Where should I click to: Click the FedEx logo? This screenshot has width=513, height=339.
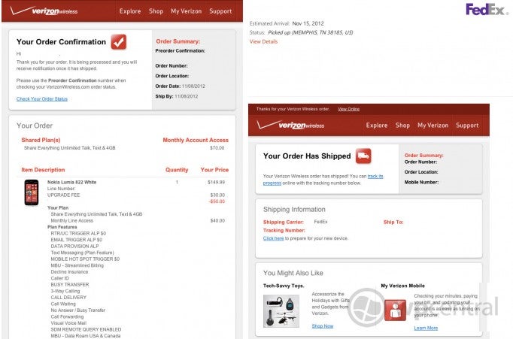[x=487, y=10]
